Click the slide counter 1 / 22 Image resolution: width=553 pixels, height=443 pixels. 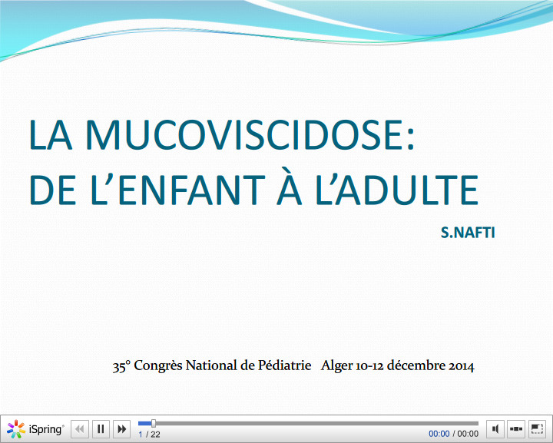pos(149,435)
